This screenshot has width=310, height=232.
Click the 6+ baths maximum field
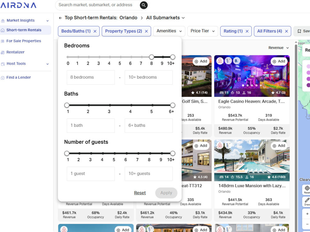coord(149,126)
